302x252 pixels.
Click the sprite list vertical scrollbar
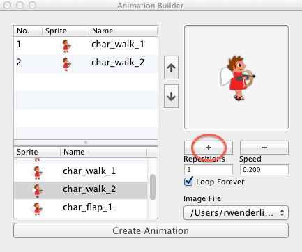(153, 187)
